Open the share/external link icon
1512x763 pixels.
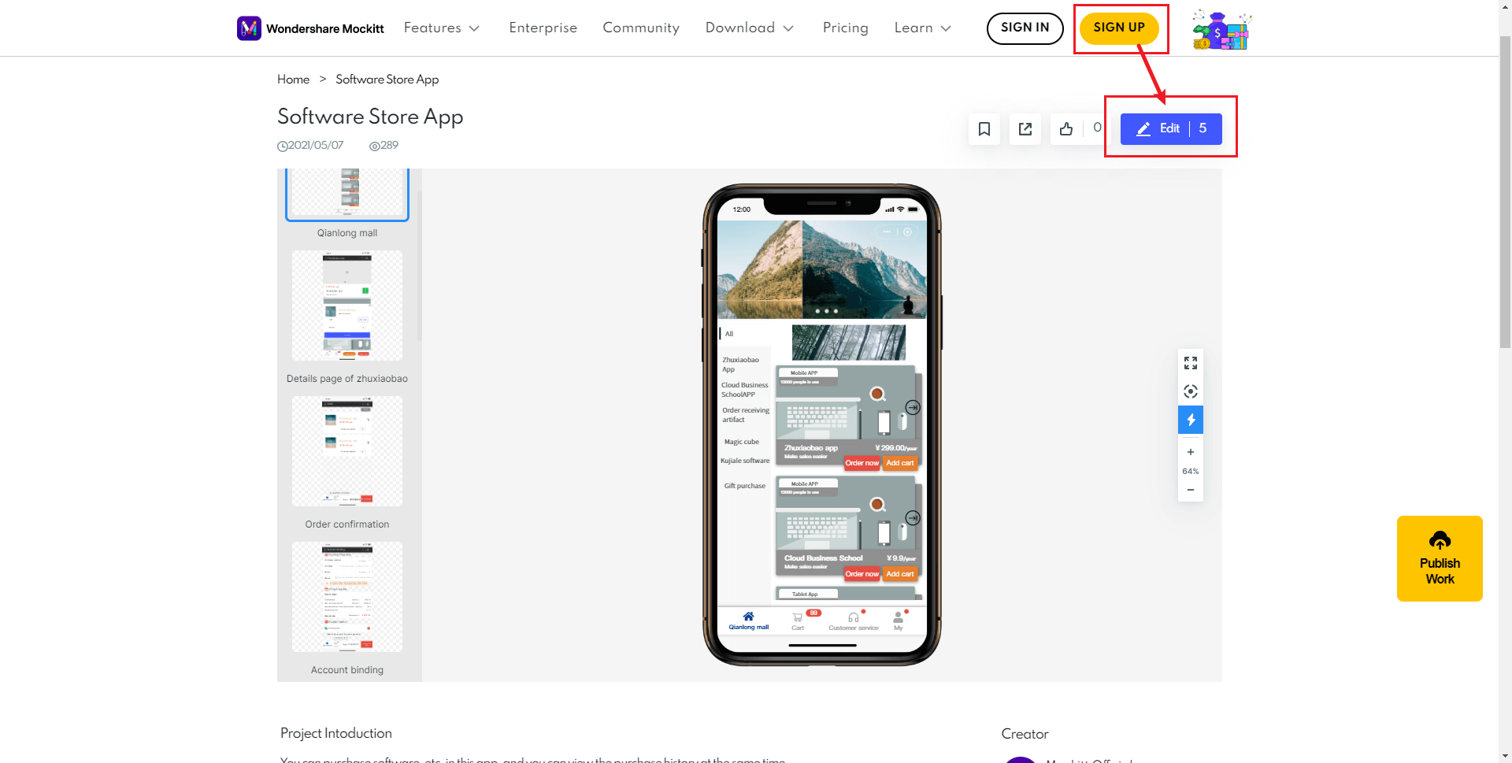tap(1025, 129)
